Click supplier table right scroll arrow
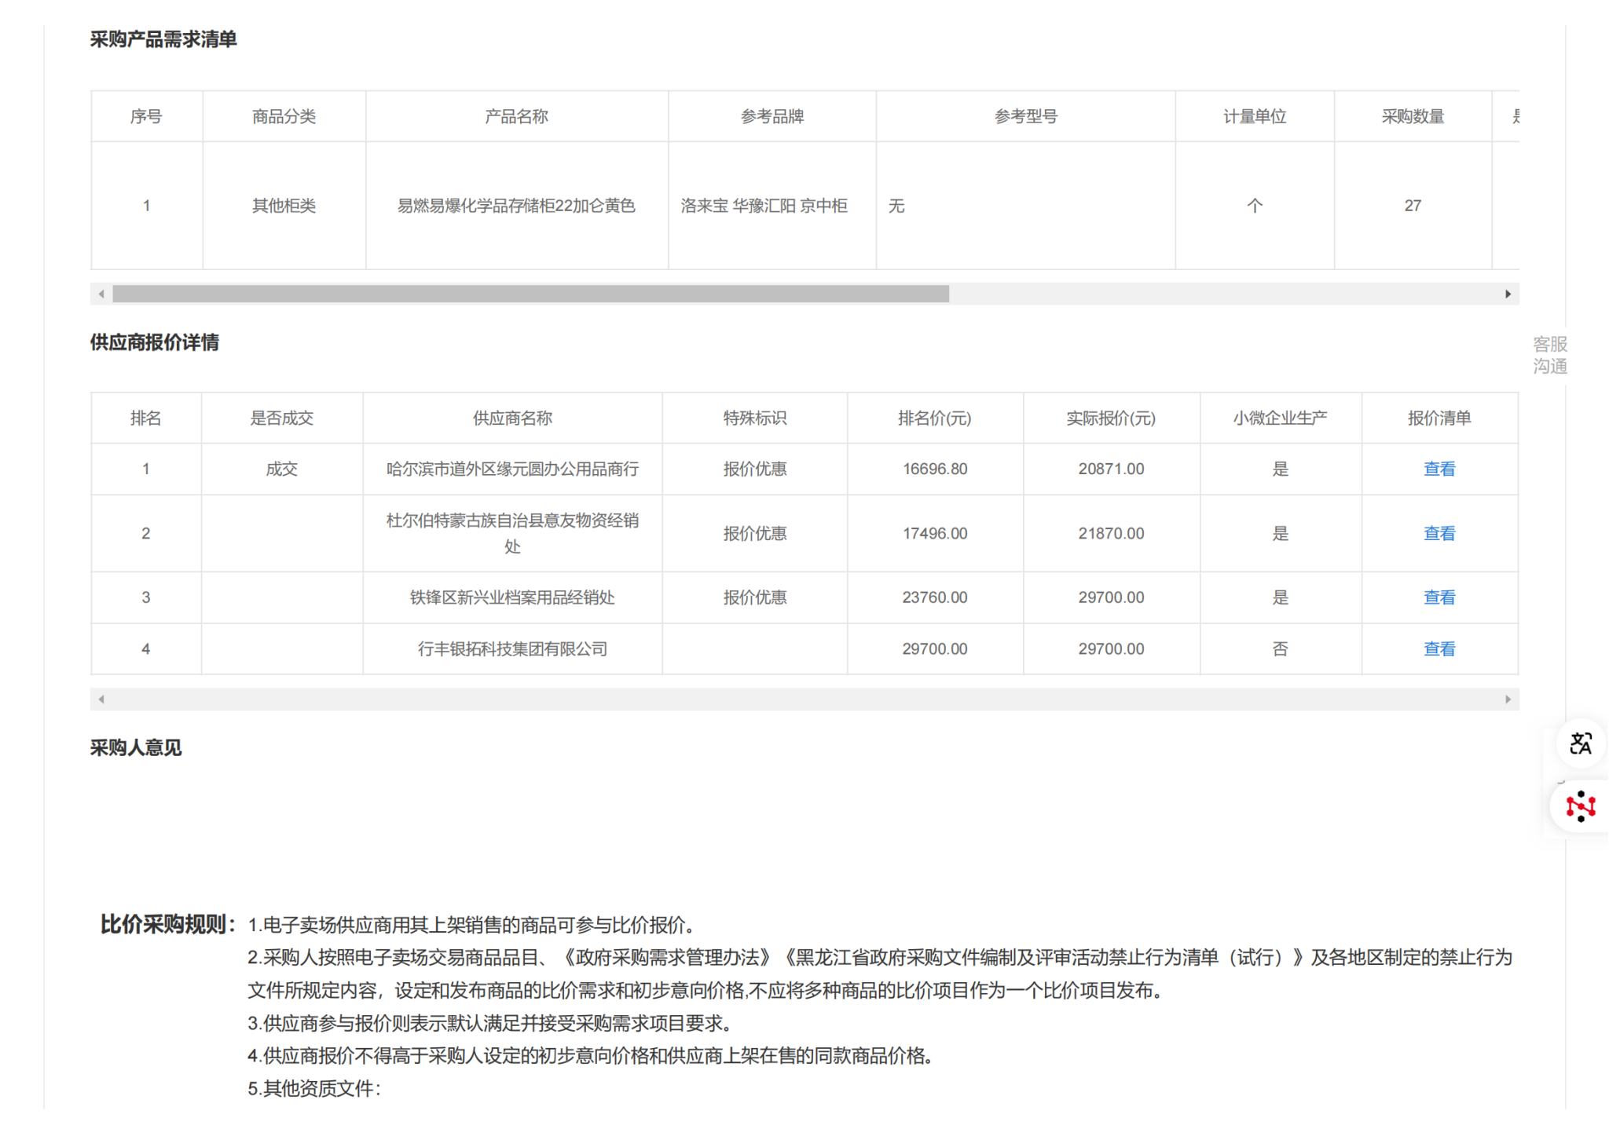Screen dimensions: 1609x1136 [1508, 699]
